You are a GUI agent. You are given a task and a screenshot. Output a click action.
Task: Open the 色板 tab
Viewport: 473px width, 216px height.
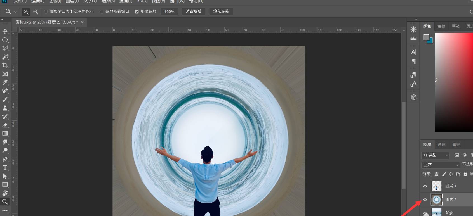(x=441, y=26)
